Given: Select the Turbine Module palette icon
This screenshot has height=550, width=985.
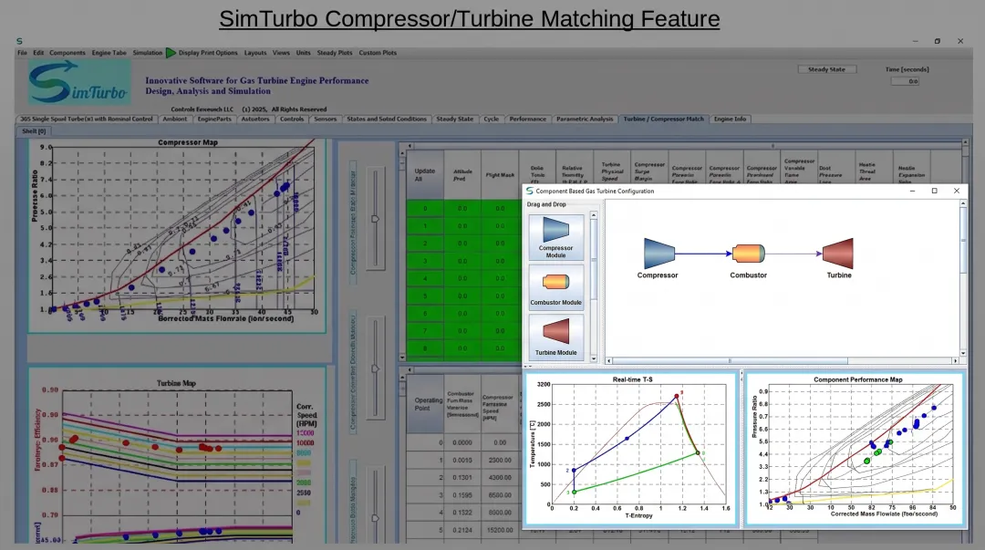Looking at the screenshot, I should click(x=556, y=337).
